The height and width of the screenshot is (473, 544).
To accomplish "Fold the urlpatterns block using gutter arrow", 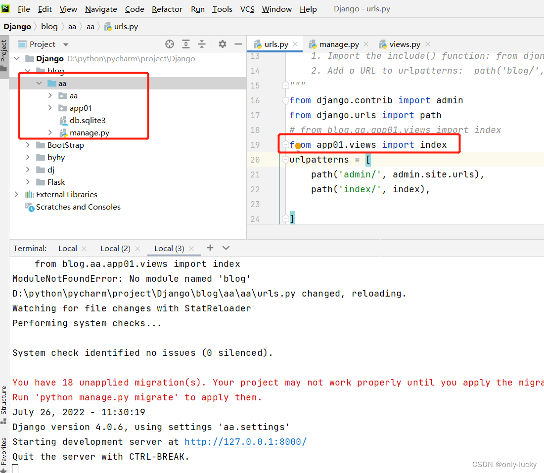I will pyautogui.click(x=285, y=159).
